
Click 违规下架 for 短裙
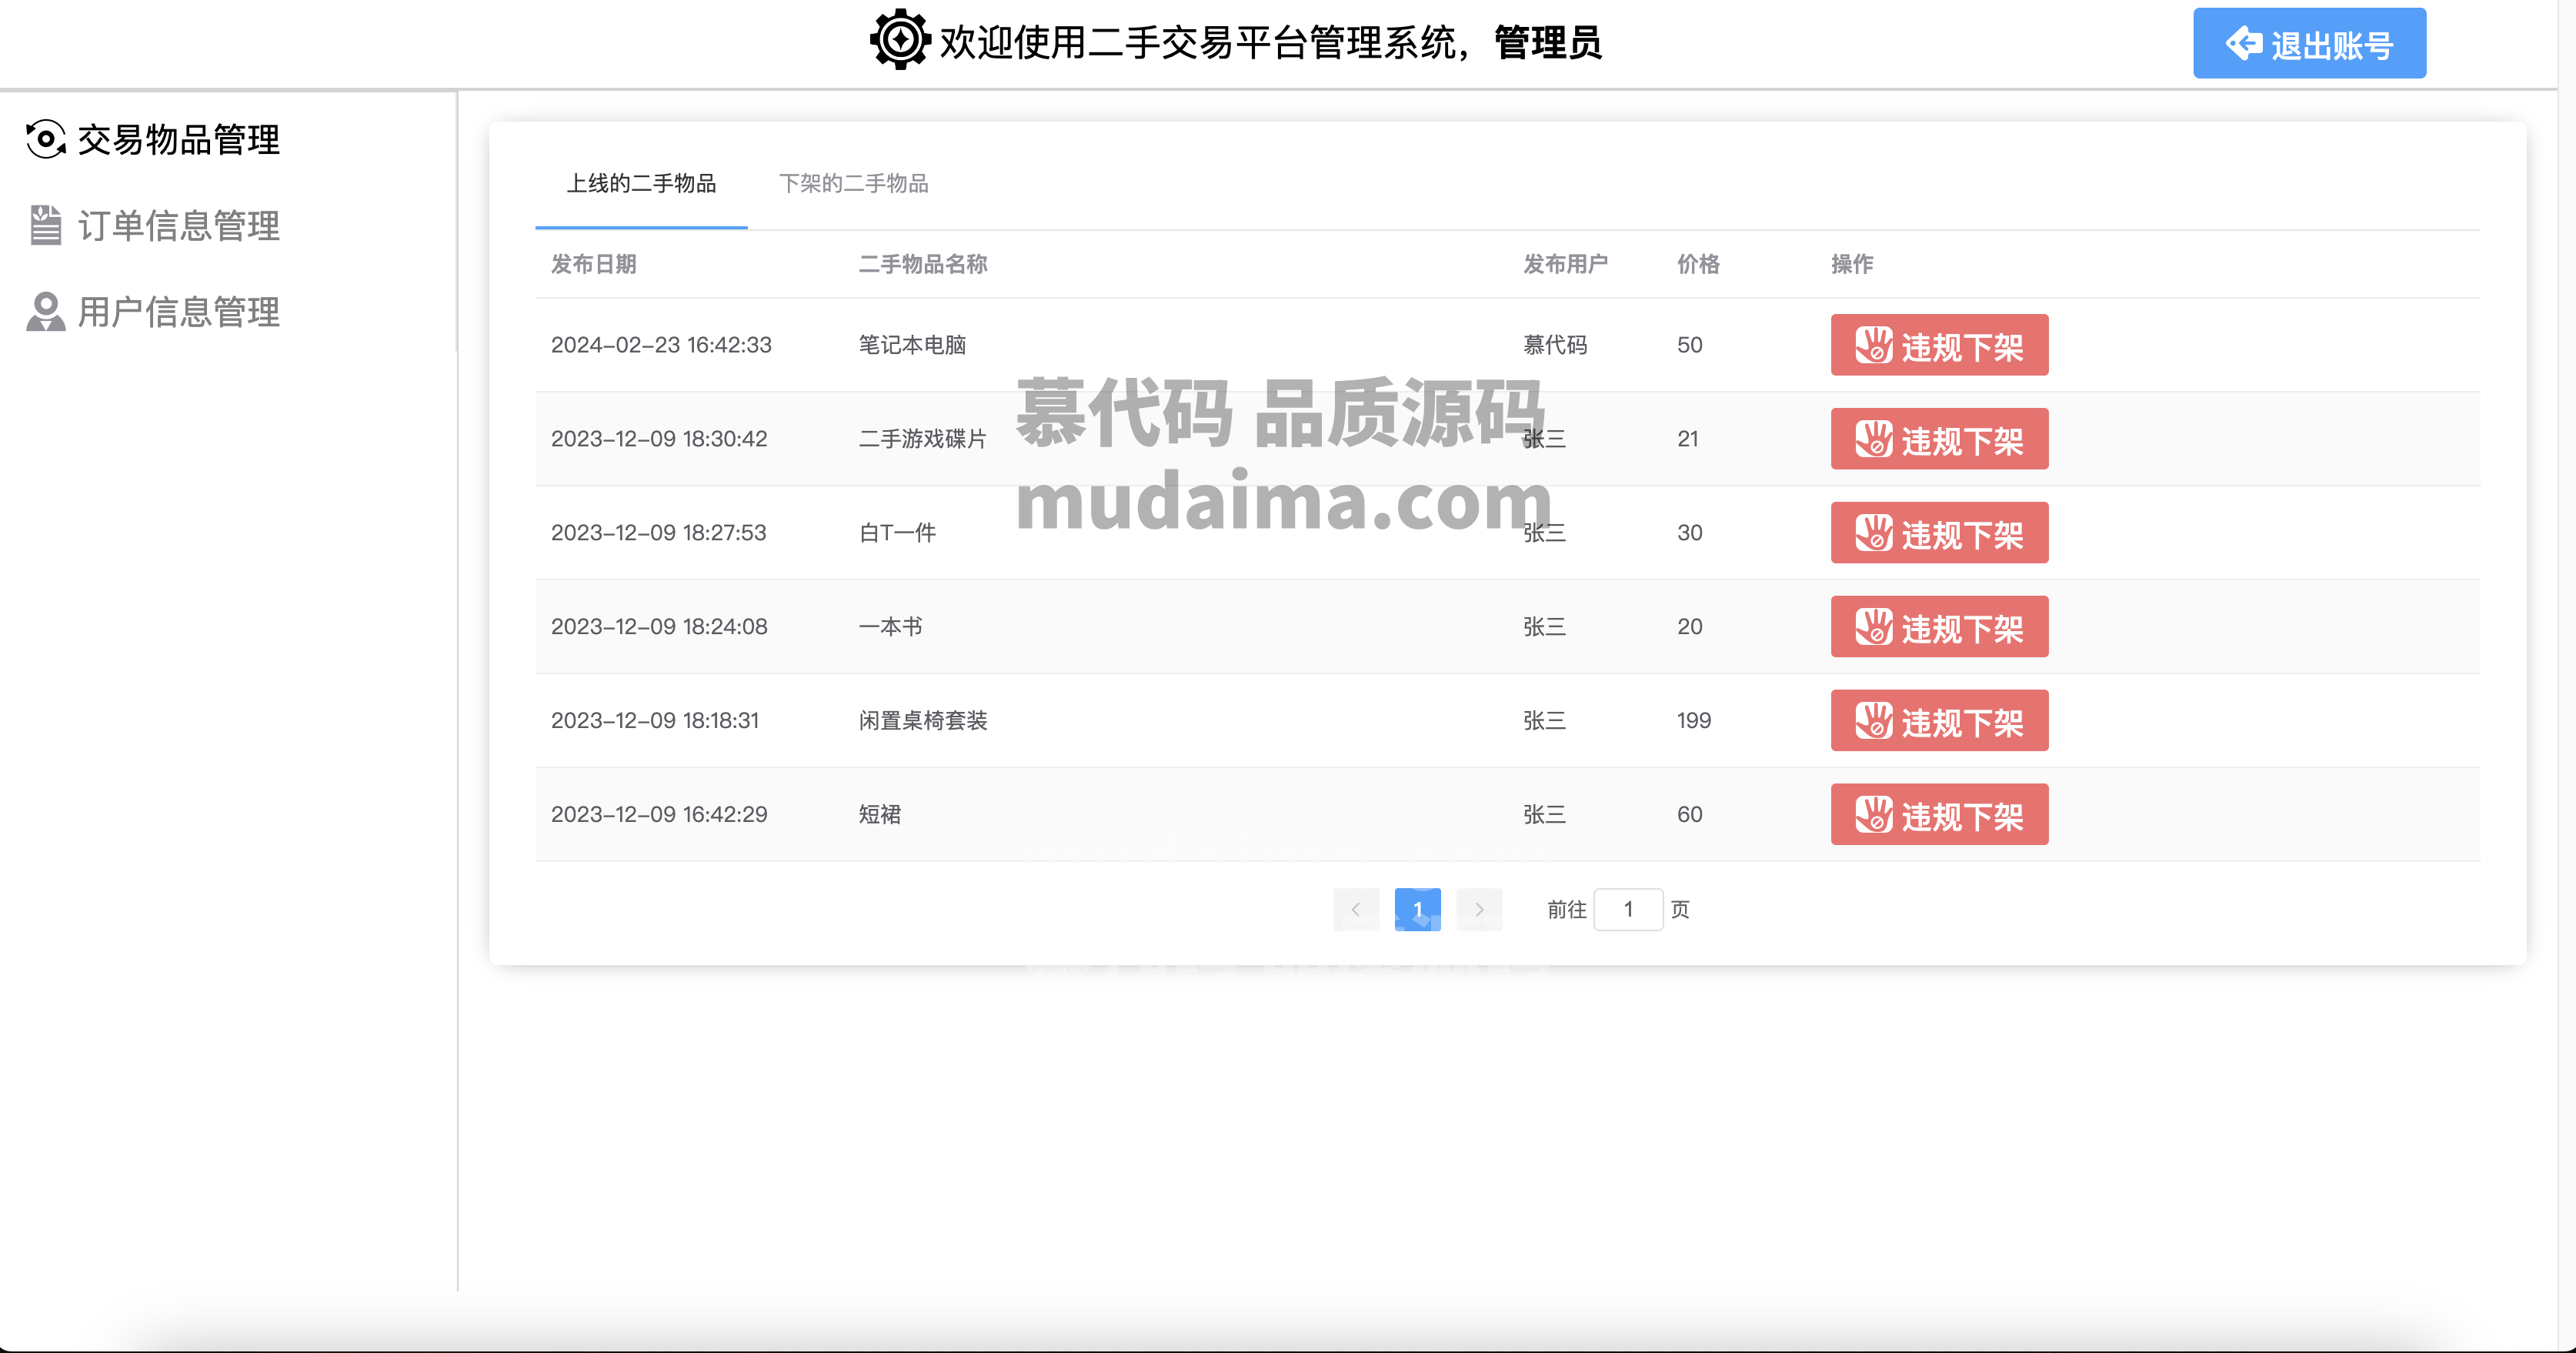pyautogui.click(x=1939, y=815)
